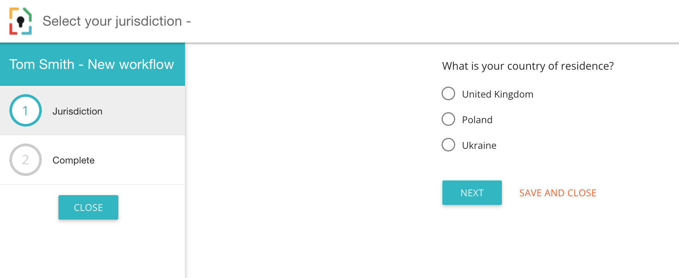Click the SAVE AND CLOSE link
This screenshot has height=278, width=679.
(x=558, y=193)
